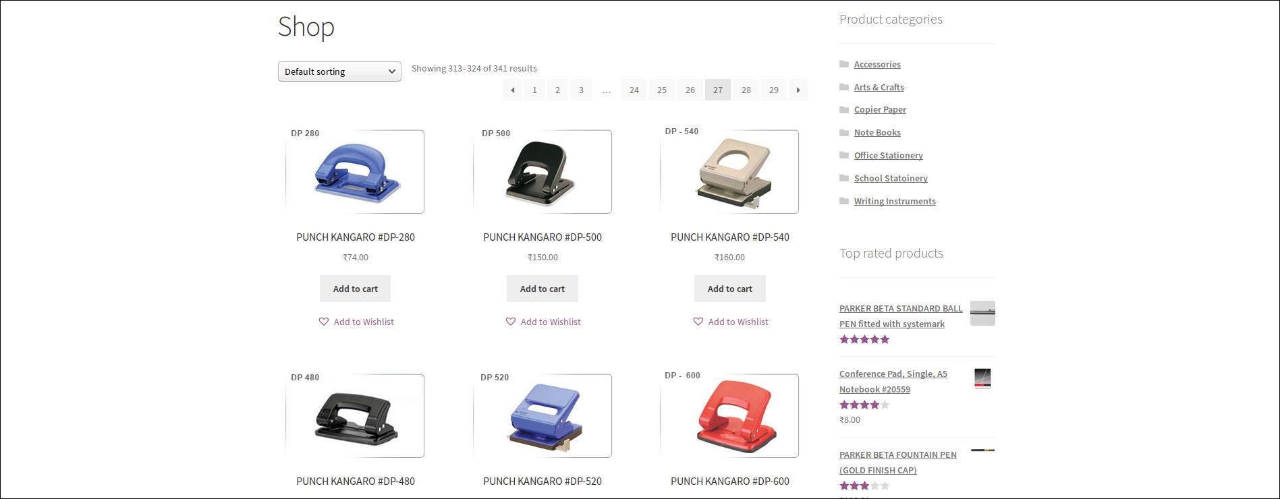Open PUNCH KANGARO #DP-540 product title

730,237
